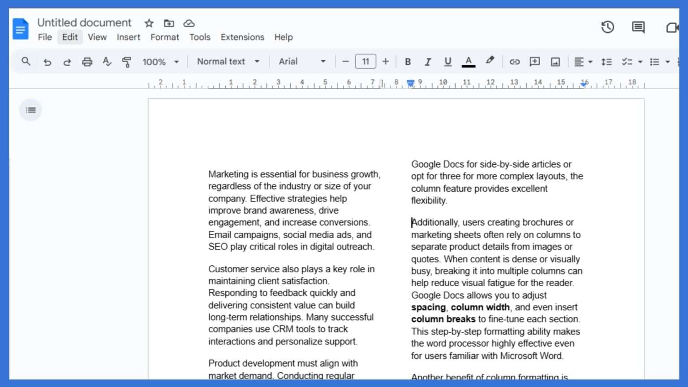Open the zoom level dropdown
Image resolution: width=688 pixels, height=387 pixels.
tap(160, 61)
